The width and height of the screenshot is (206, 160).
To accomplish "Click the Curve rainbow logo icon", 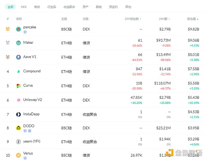I will click(19, 86).
